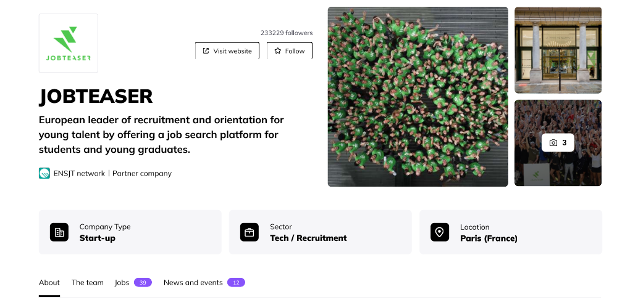Click the Sector briefcase icon
638x300 pixels.
pyautogui.click(x=250, y=232)
